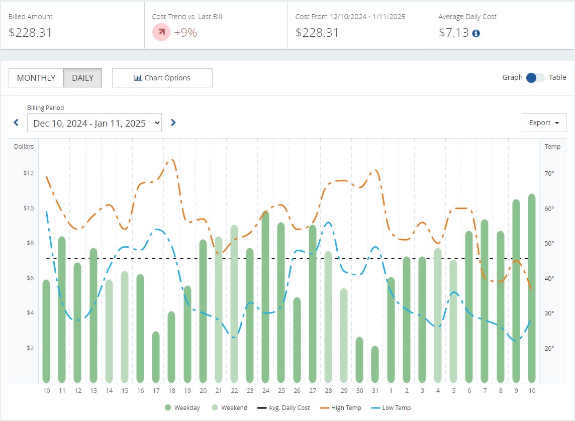Click the shortest bar for December 31

point(375,364)
